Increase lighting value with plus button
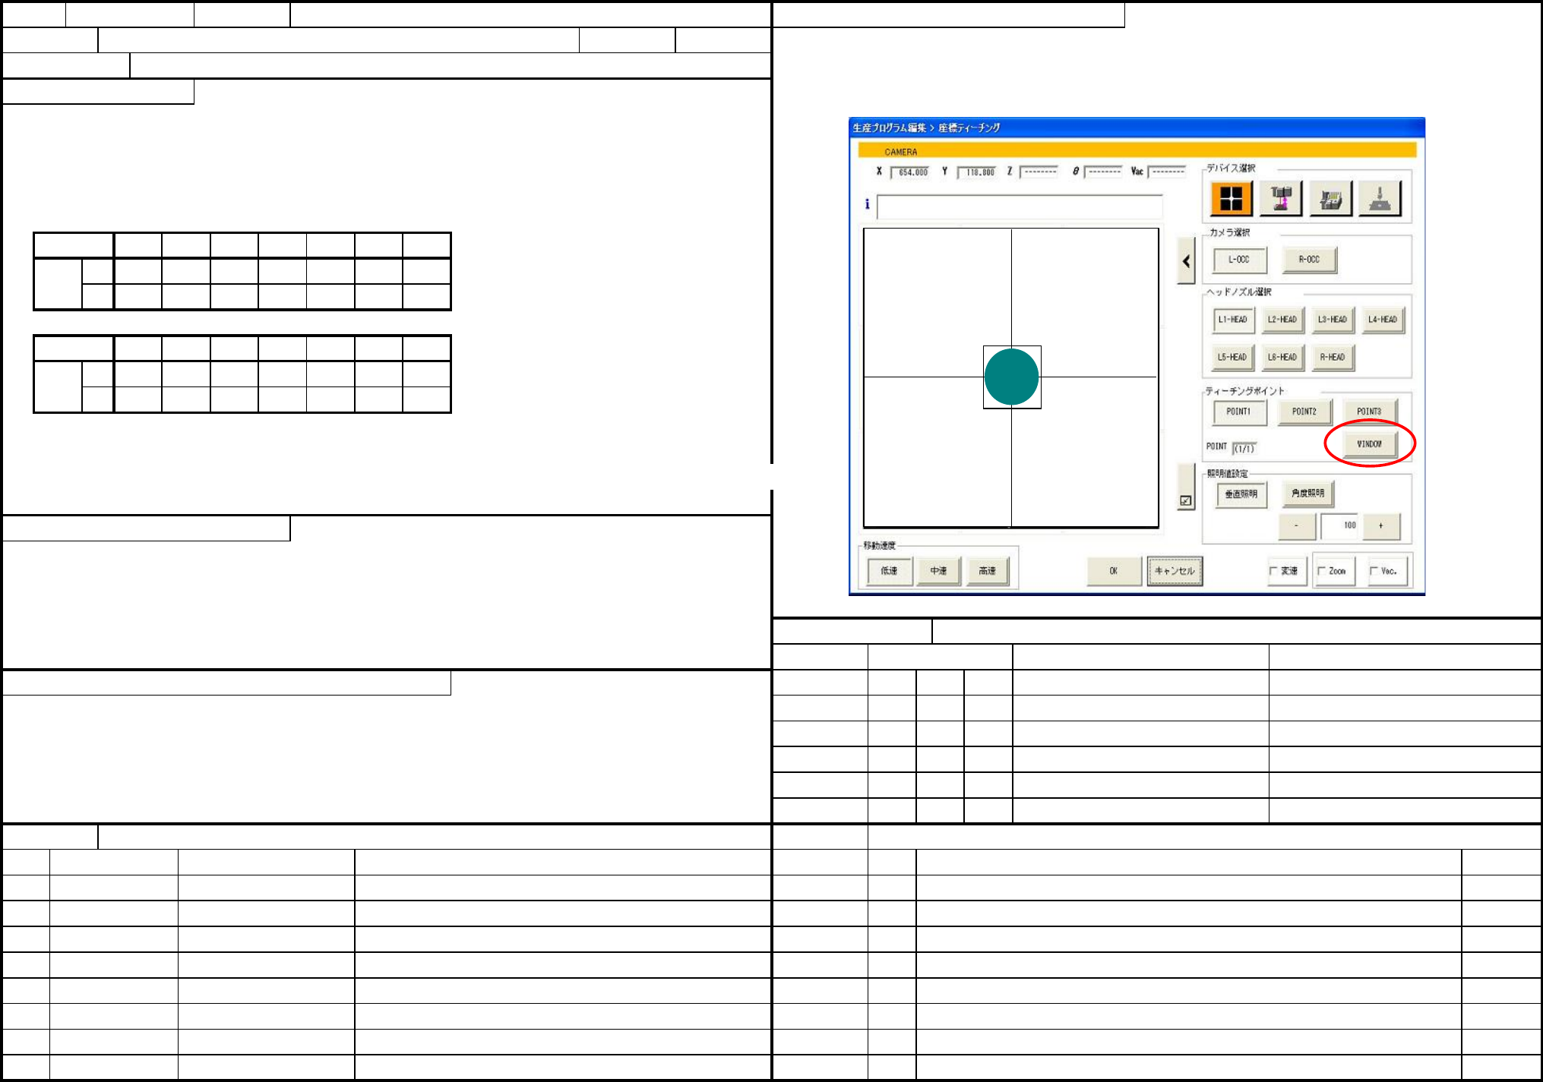This screenshot has width=1543, height=1082. 1380,525
